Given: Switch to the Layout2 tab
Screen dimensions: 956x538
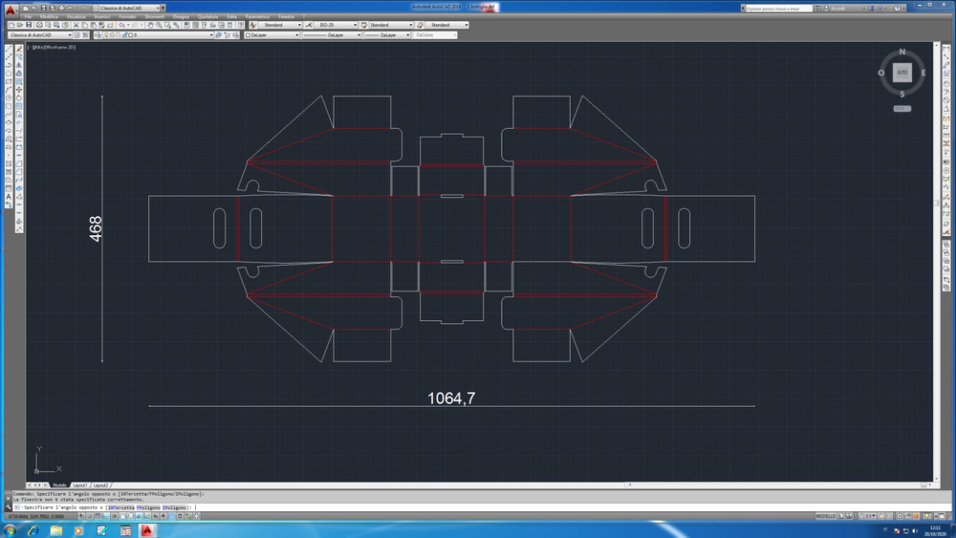Looking at the screenshot, I should pyautogui.click(x=101, y=485).
